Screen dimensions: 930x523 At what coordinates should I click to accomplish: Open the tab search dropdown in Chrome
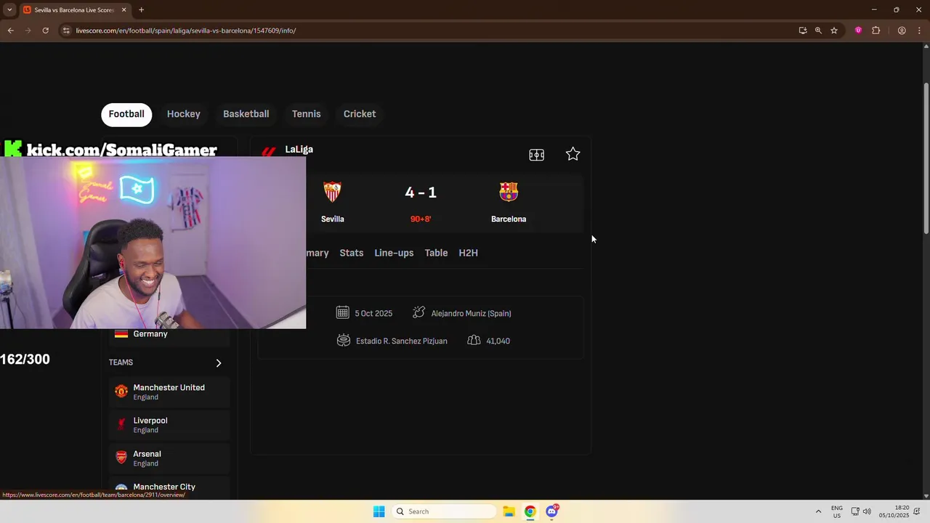coord(9,9)
